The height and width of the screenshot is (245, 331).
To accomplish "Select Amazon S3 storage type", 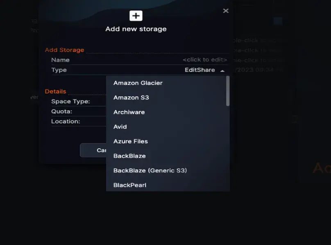I will click(131, 98).
